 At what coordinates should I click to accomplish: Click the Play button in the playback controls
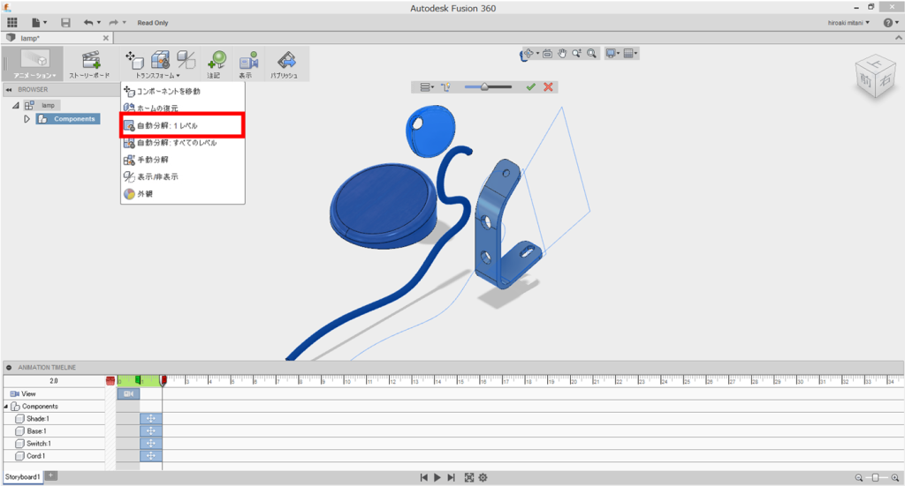[437, 477]
